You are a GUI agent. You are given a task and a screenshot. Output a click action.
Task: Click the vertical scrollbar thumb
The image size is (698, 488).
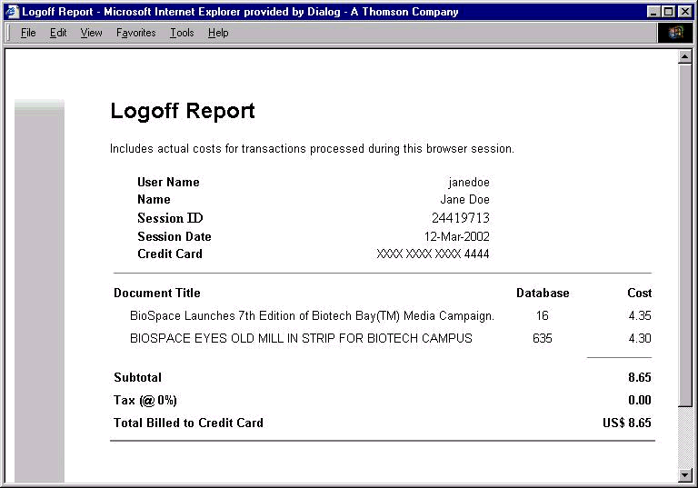(685, 234)
